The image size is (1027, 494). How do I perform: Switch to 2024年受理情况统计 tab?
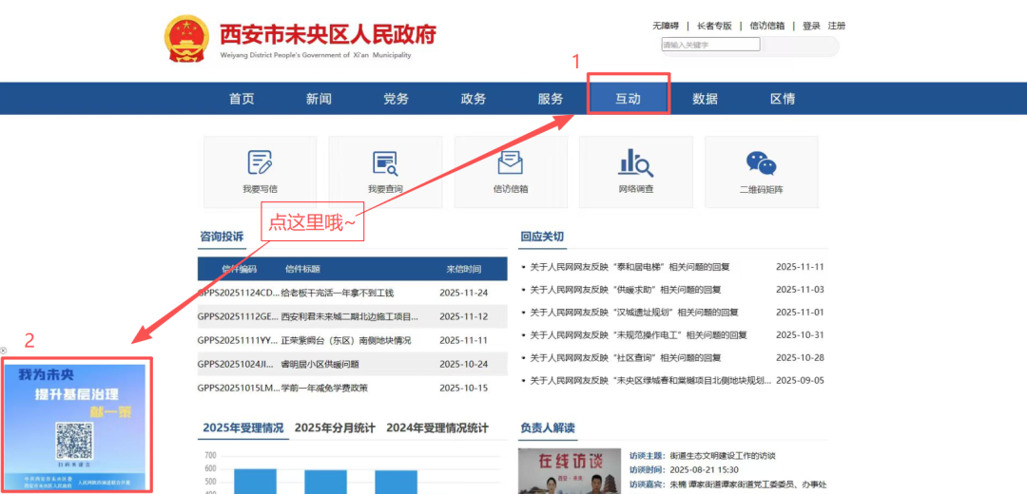click(437, 427)
